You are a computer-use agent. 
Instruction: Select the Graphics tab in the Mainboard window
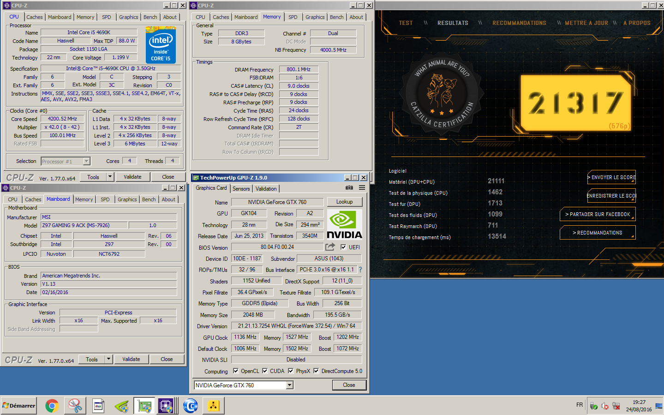tap(127, 199)
